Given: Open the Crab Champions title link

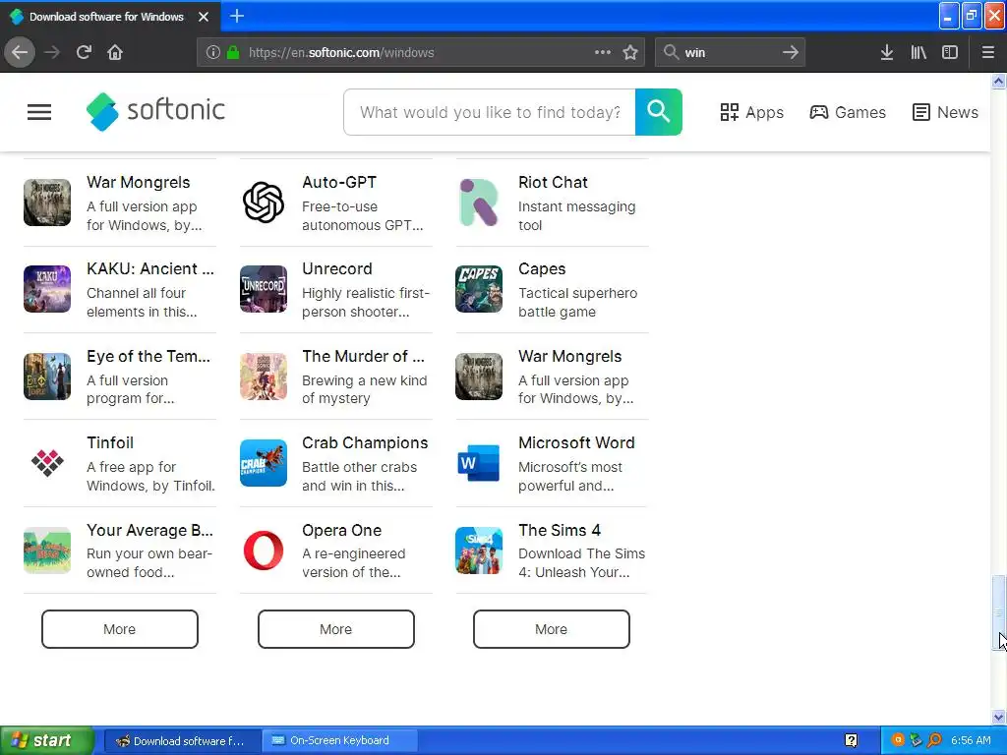Looking at the screenshot, I should point(365,443).
